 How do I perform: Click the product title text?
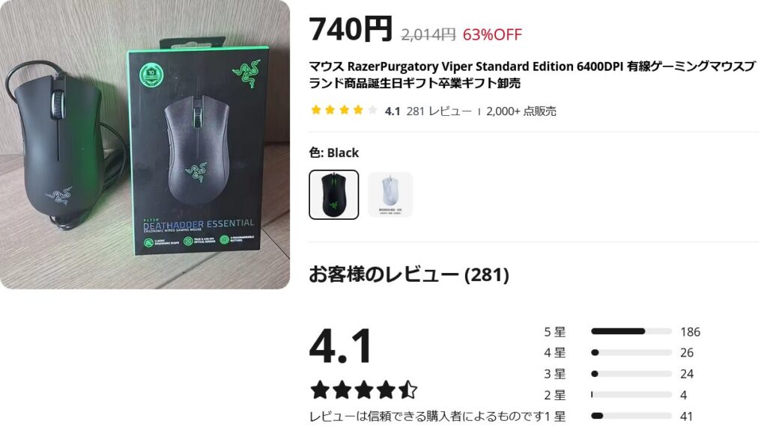click(533, 74)
